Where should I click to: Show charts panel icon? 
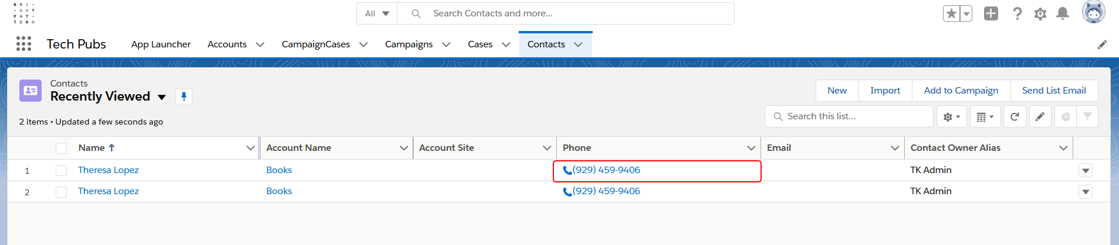pos(1066,117)
